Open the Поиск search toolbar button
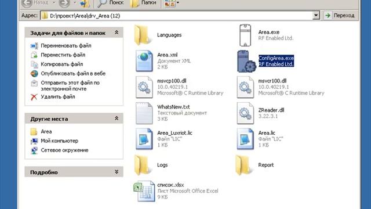 [111, 3]
